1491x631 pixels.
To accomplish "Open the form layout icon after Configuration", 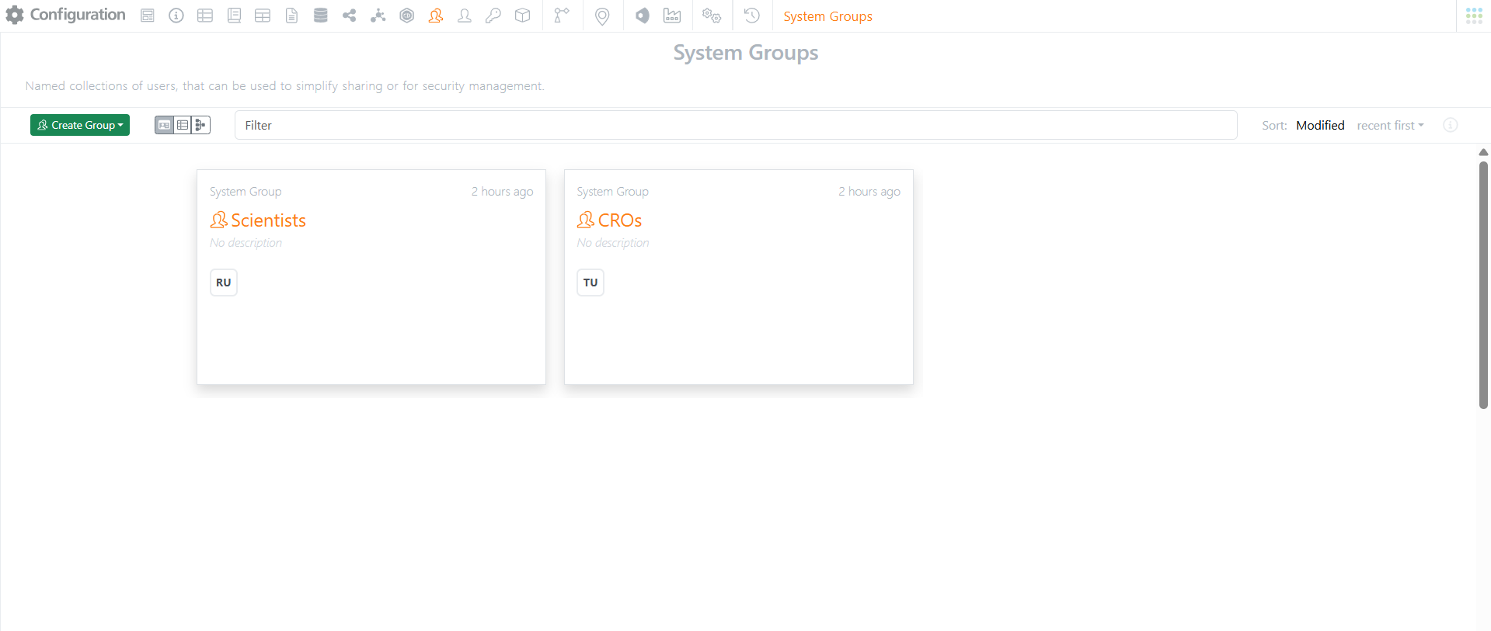I will [x=148, y=16].
